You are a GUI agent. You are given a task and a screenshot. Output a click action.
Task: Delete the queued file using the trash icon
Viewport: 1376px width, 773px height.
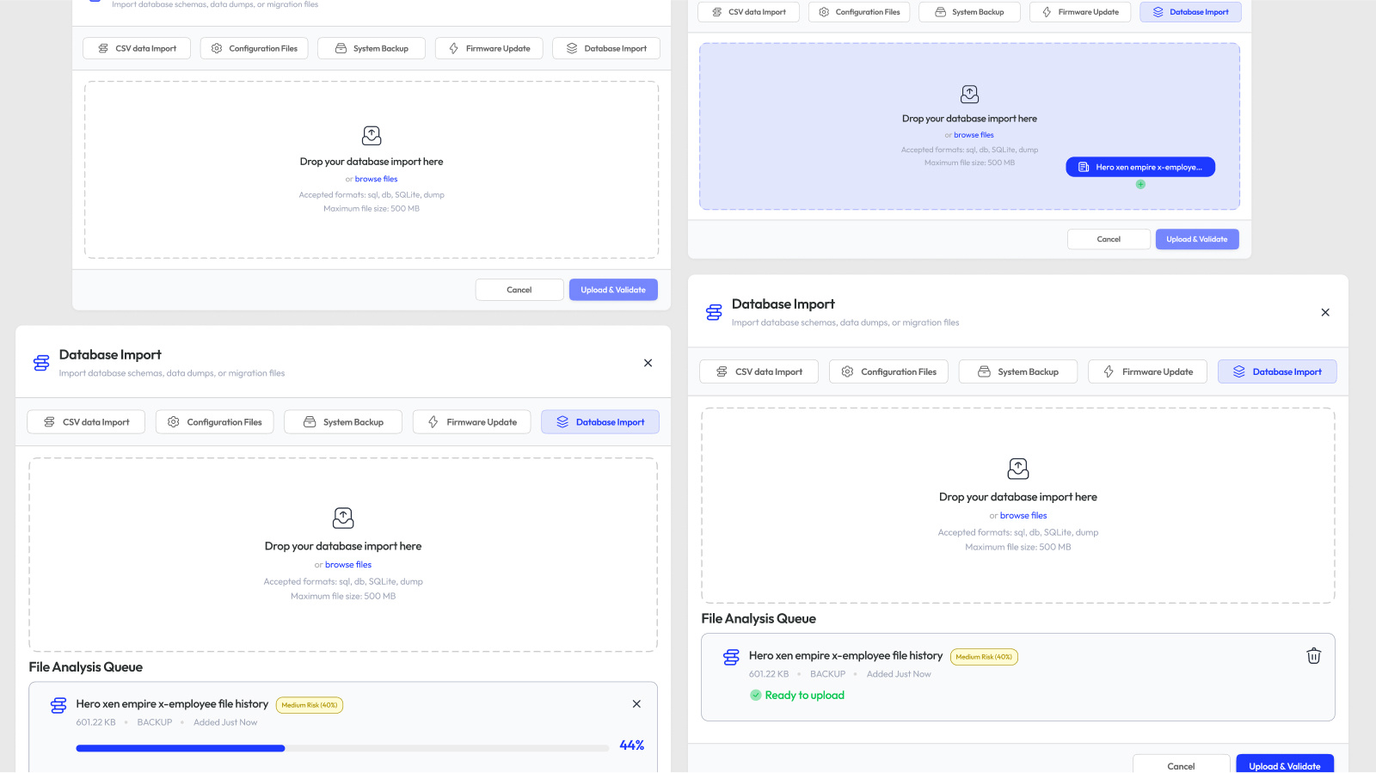point(1313,656)
